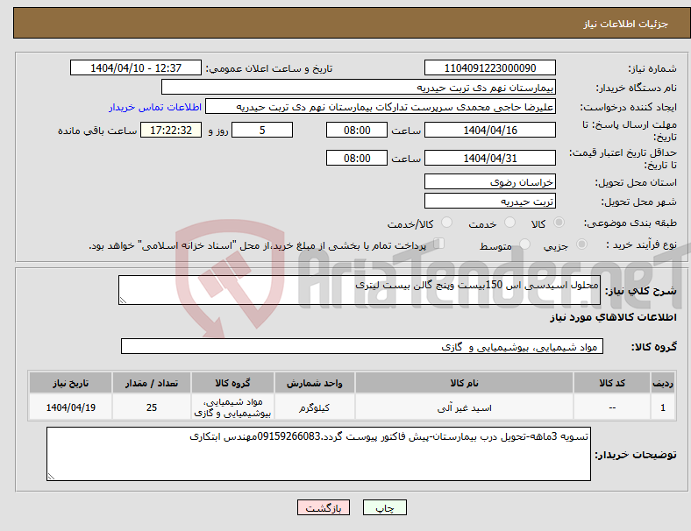Select the خدمت radio button
This screenshot has height=531, width=691.
pos(509,223)
